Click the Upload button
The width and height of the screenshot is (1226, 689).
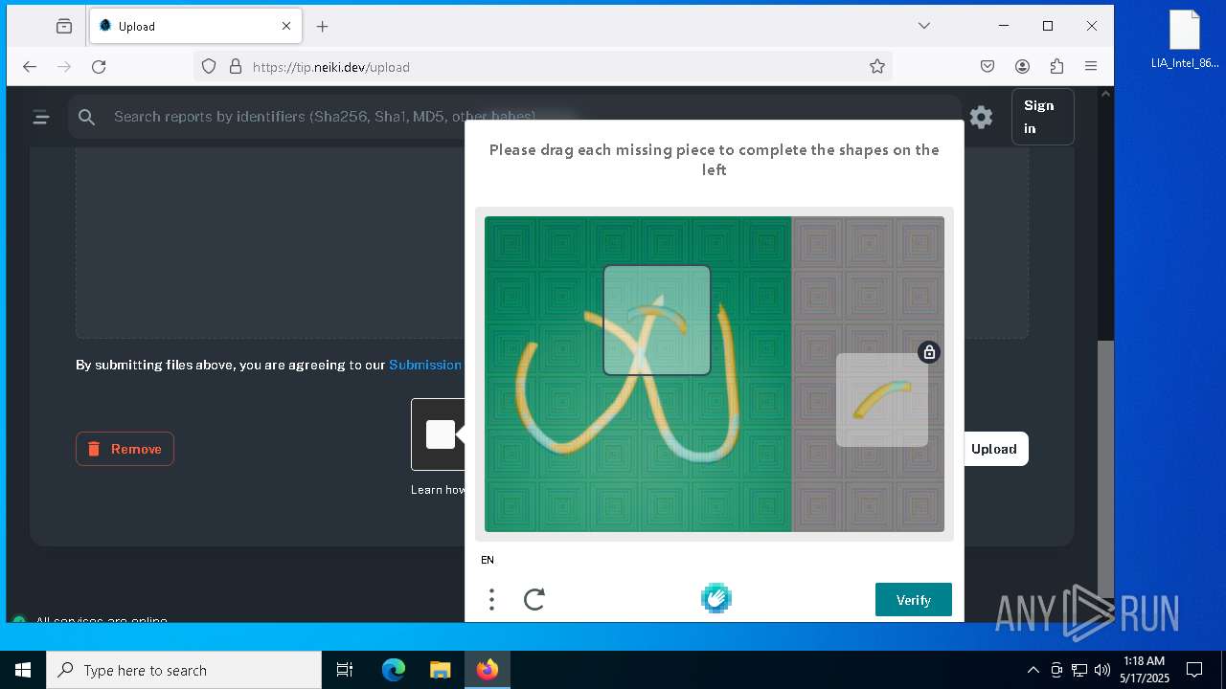coord(994,449)
